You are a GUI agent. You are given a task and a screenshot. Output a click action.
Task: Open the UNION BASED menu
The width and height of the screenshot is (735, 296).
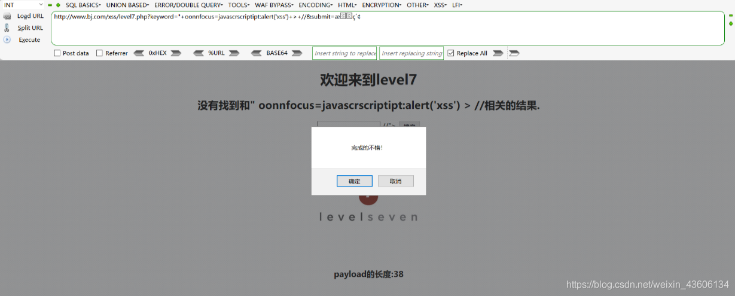[x=127, y=5]
